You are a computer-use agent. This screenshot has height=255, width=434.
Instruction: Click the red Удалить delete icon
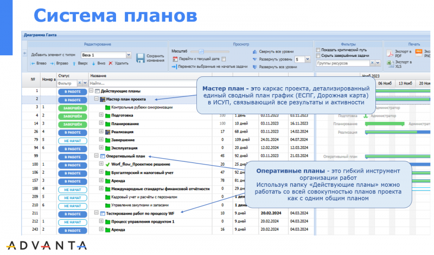click(x=111, y=63)
